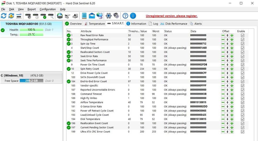The height and width of the screenshot is (141, 258).
Task: Click the disk with clock toolbar icon
Action: (36, 16)
